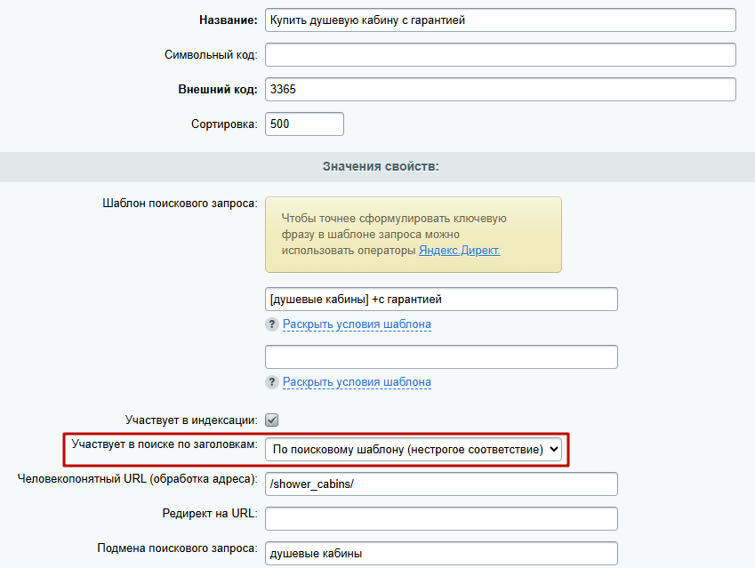Expand template conditions under the душевые кабины query
Image resolution: width=755 pixels, height=568 pixels.
point(357,324)
